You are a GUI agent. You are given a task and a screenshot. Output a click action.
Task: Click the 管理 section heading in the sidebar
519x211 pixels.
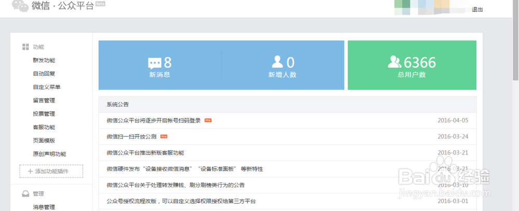click(x=38, y=194)
